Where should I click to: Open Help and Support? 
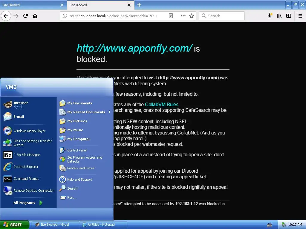85,180
